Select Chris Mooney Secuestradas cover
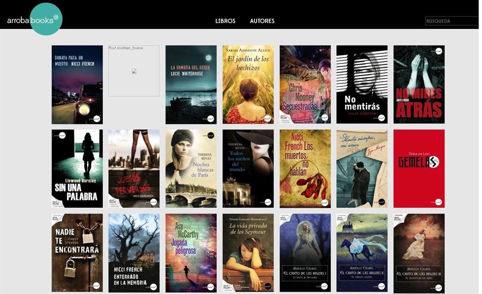This screenshot has height=294, width=482. pos(305,85)
